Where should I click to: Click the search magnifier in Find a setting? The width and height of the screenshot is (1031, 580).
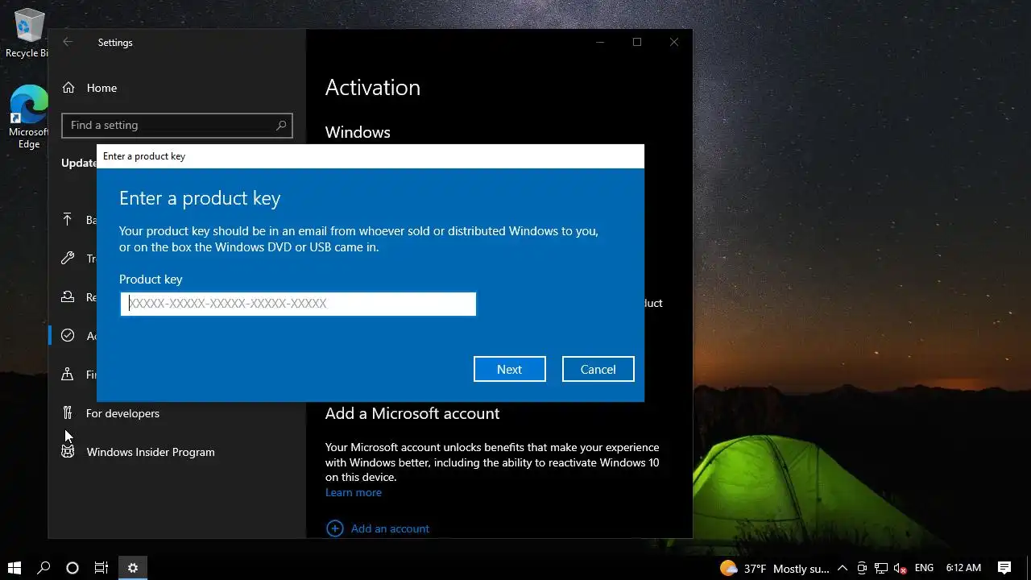[281, 125]
